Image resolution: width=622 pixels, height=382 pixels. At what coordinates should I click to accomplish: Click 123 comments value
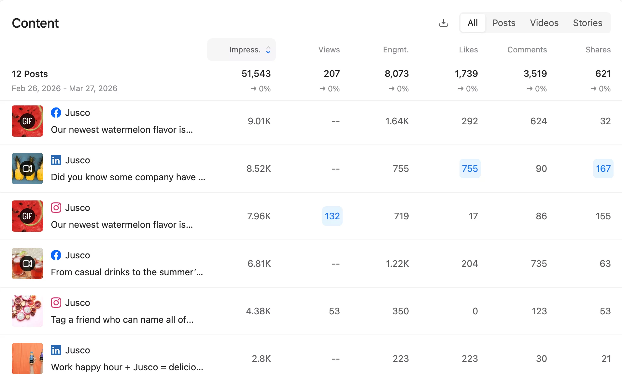tap(539, 311)
